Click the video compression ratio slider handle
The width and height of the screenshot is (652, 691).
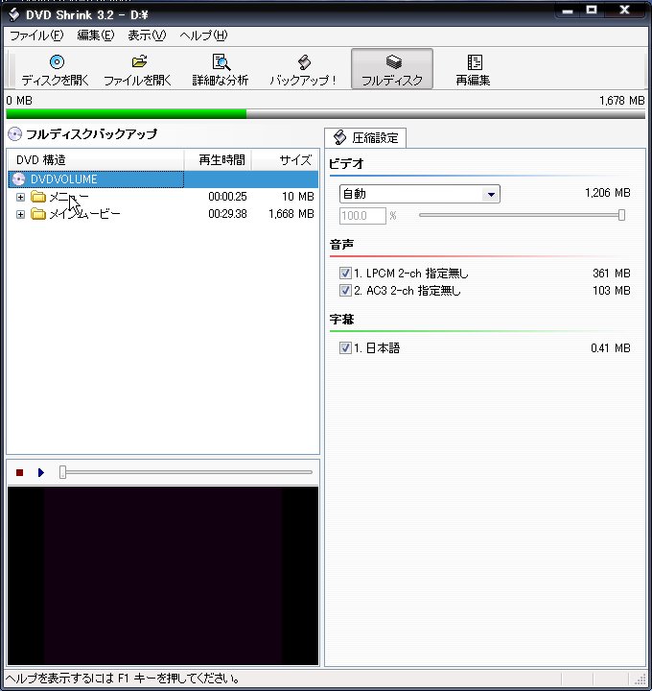(621, 215)
